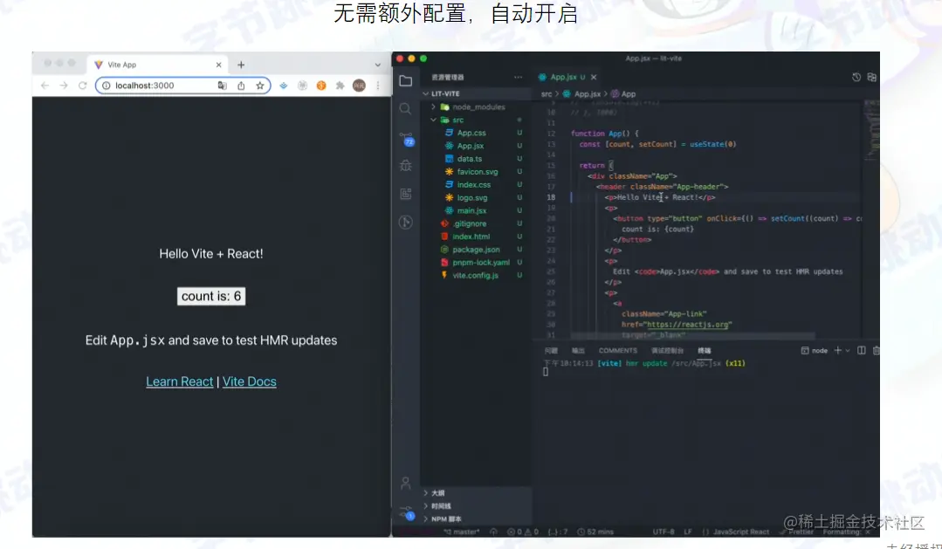Viewport: 942px width, 549px height.
Task: Click errors and warnings count in status bar
Action: pos(523,532)
